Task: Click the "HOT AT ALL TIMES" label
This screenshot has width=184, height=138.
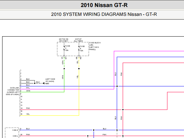Action: coord(78,40)
